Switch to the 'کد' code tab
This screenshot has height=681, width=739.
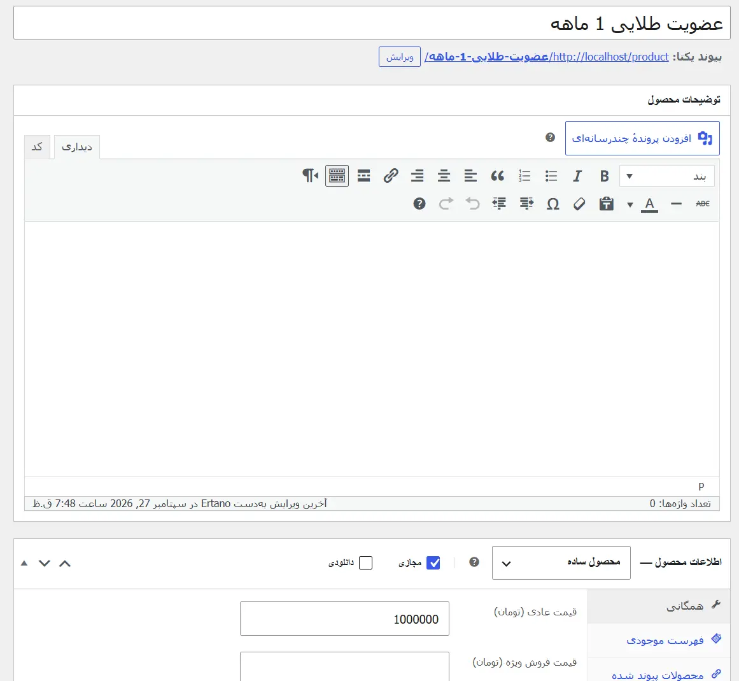pyautogui.click(x=37, y=147)
